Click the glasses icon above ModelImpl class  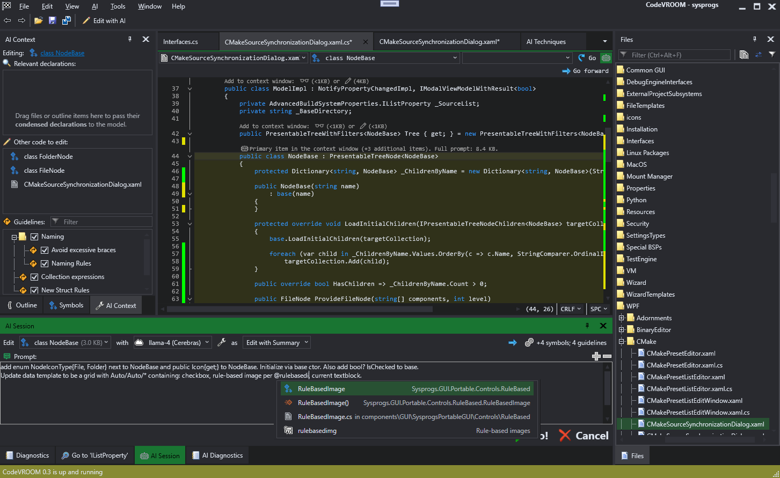click(x=304, y=81)
